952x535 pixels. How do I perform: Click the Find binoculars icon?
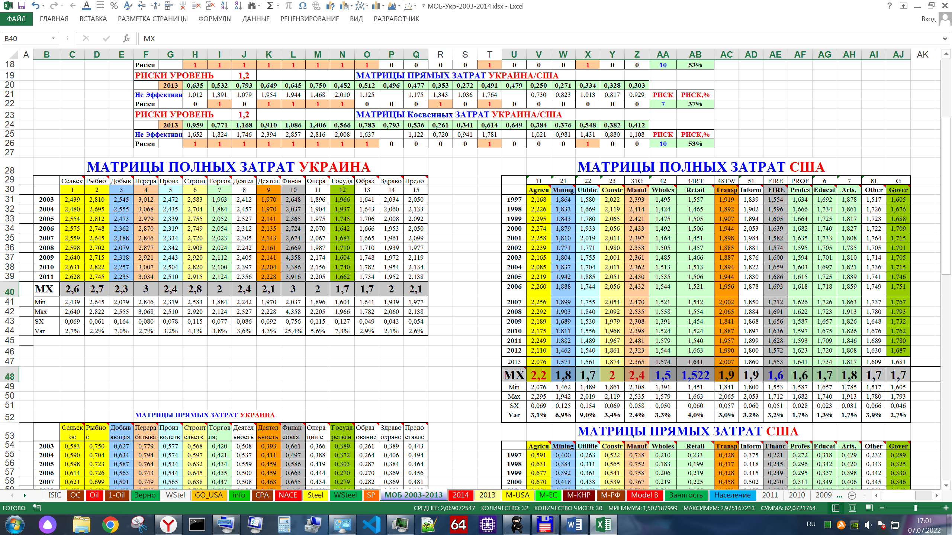pos(252,6)
